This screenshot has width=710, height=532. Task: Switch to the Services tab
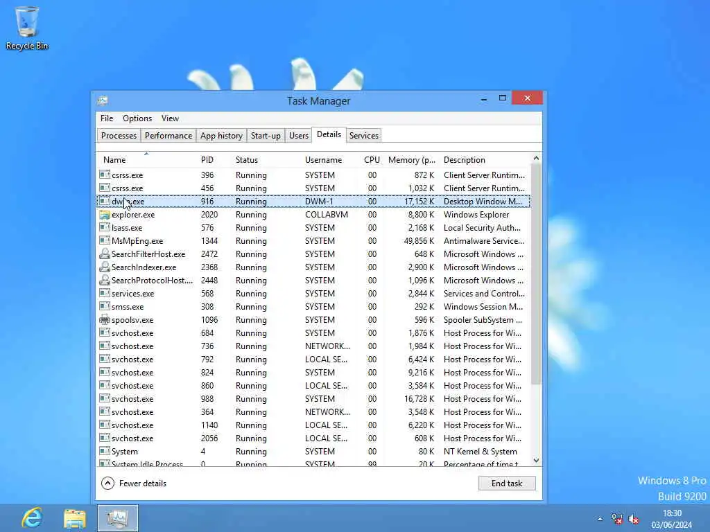(x=363, y=136)
